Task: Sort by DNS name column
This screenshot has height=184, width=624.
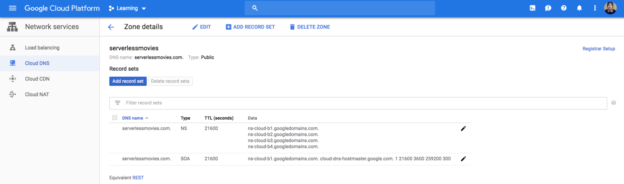Action: pos(133,118)
